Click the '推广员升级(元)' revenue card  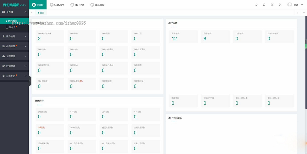82,146
